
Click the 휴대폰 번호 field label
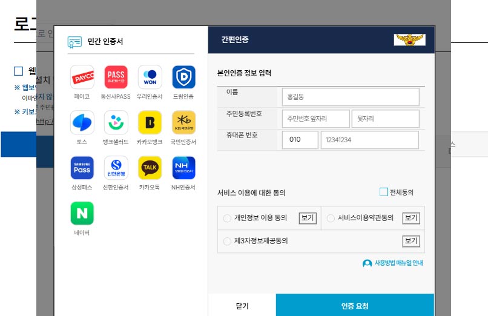(x=242, y=135)
